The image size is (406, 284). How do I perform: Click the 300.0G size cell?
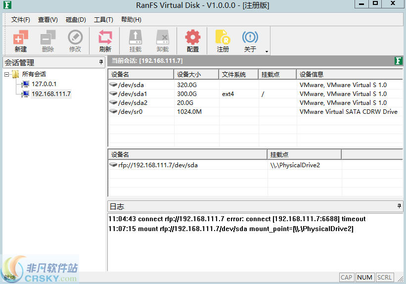[187, 94]
